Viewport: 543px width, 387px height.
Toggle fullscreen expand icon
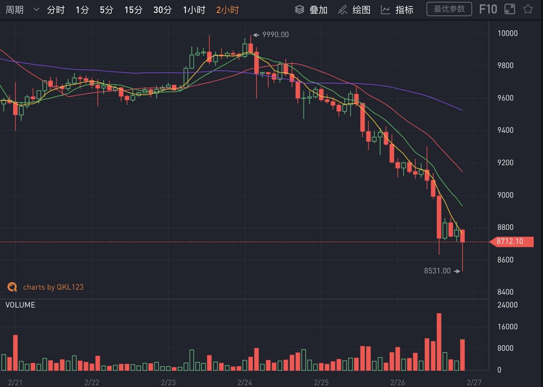[x=510, y=9]
